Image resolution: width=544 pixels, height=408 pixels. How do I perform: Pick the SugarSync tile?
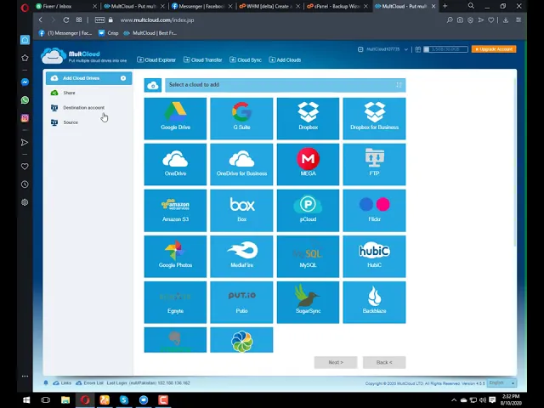click(308, 303)
